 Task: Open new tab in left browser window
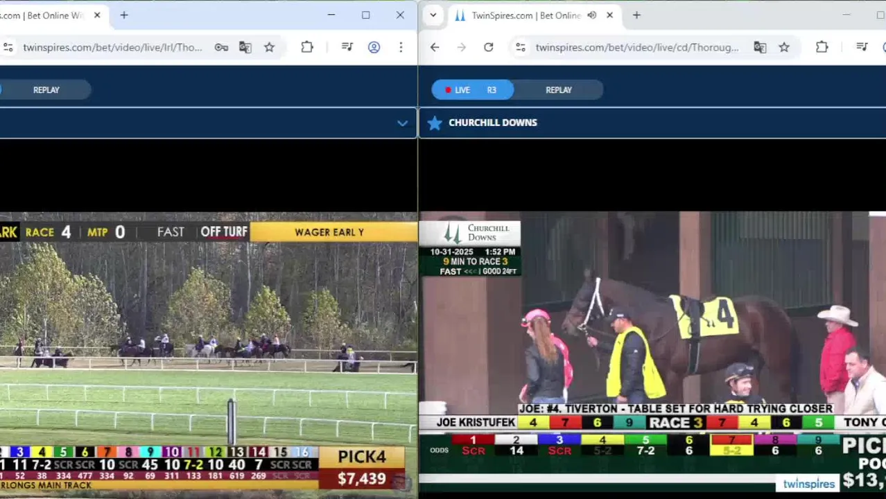(x=124, y=15)
